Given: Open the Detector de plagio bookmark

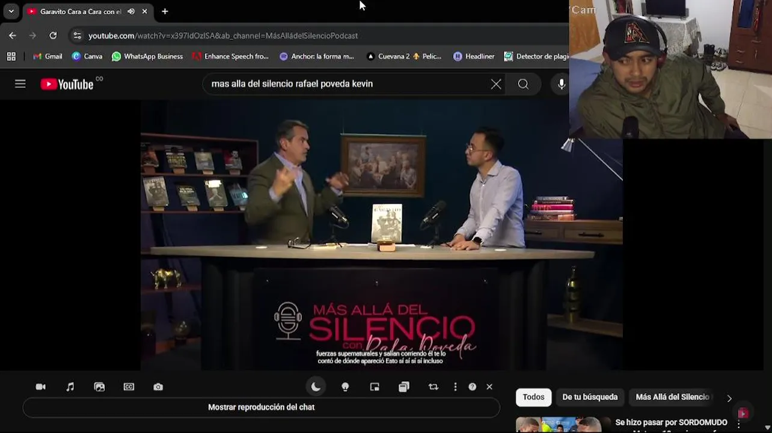Looking at the screenshot, I should [x=536, y=56].
